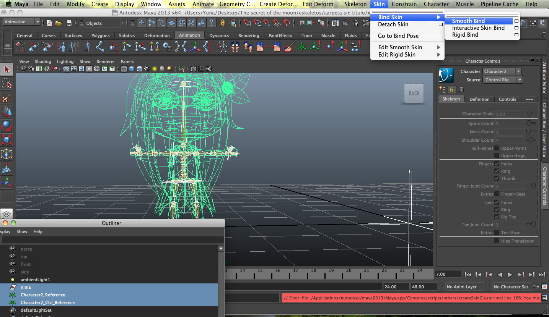Open the Skeleton menu in menu bar
549x317 pixels.
tap(355, 4)
